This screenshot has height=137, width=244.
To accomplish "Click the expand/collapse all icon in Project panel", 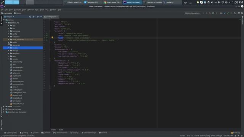I will click(34, 17).
